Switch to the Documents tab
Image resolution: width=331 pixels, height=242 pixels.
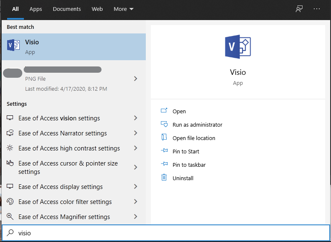tap(66, 9)
